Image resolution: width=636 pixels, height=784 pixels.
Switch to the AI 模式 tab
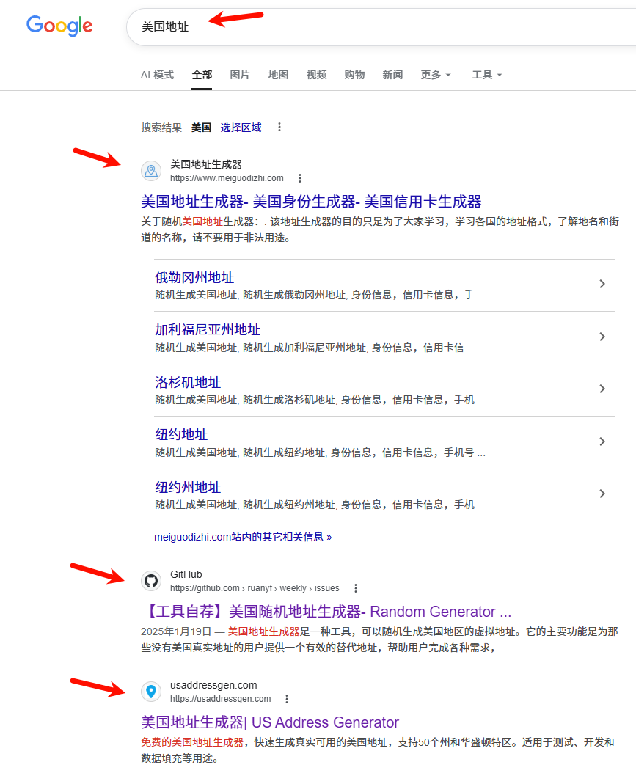(x=157, y=75)
